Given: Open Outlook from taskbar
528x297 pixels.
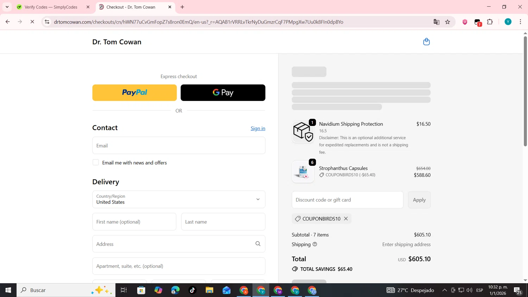Looking at the screenshot, I should coord(226,290).
